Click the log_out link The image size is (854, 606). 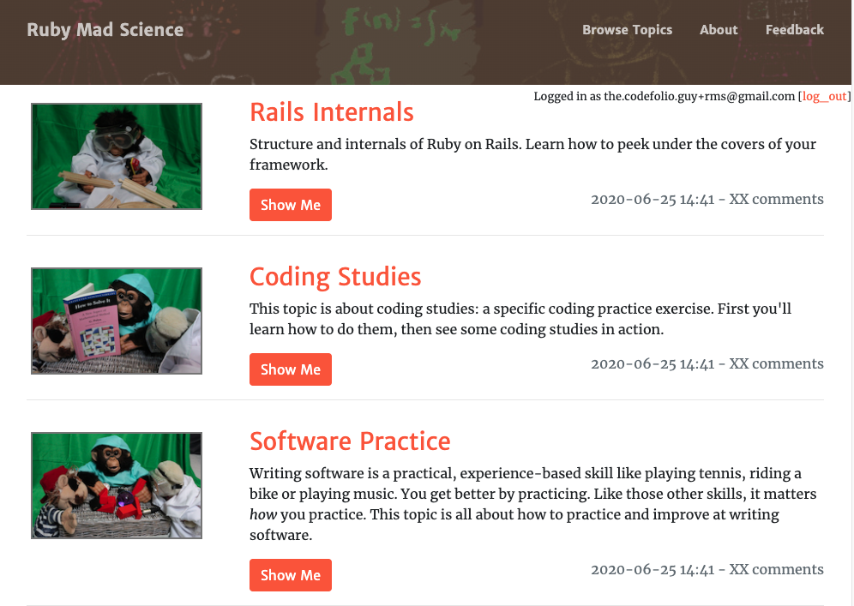click(x=824, y=96)
